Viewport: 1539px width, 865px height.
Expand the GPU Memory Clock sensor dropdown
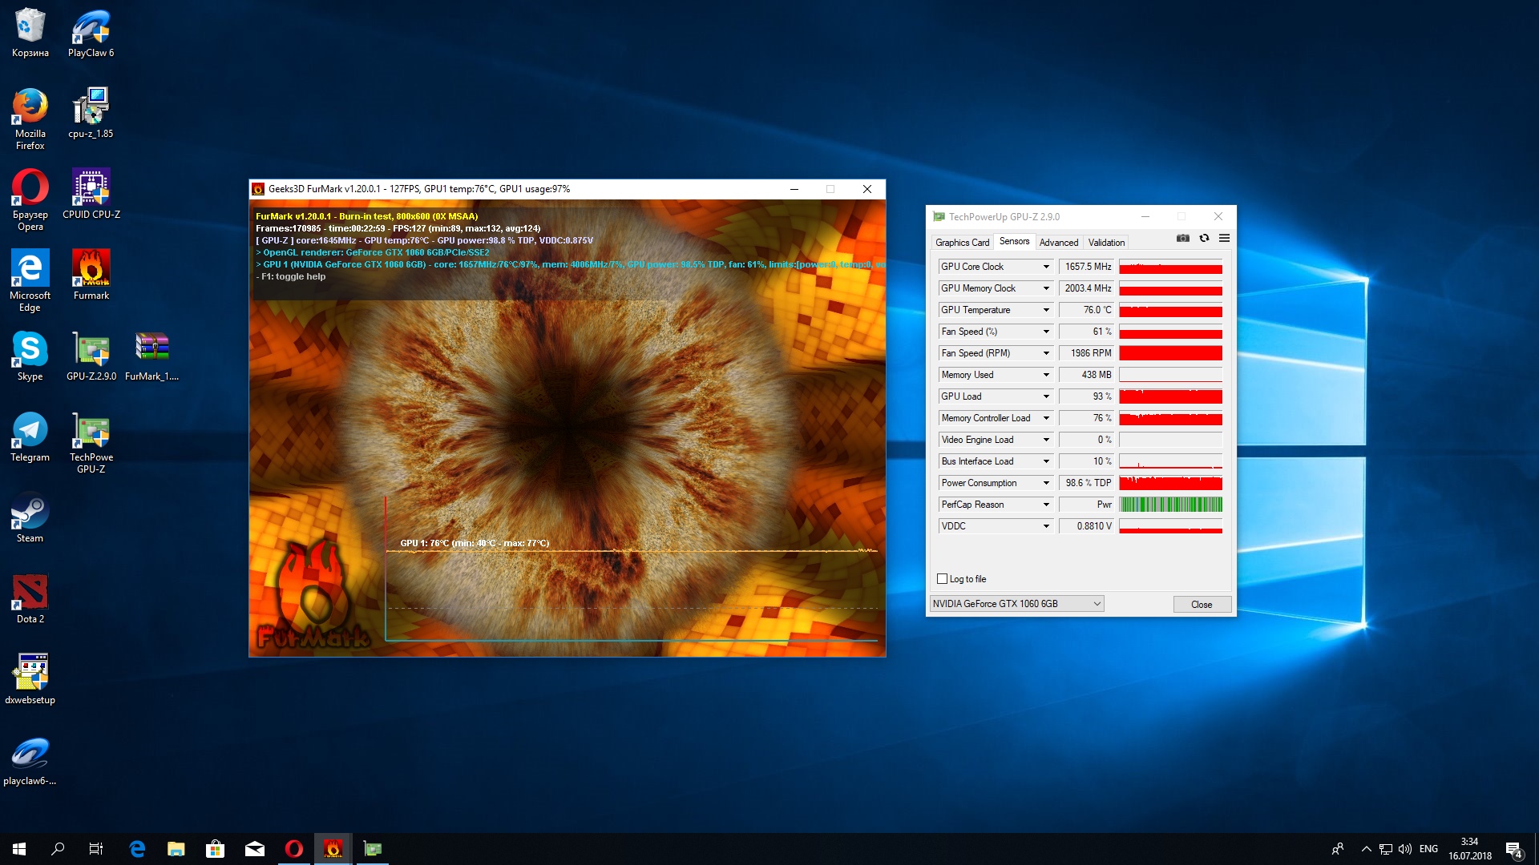click(1046, 288)
